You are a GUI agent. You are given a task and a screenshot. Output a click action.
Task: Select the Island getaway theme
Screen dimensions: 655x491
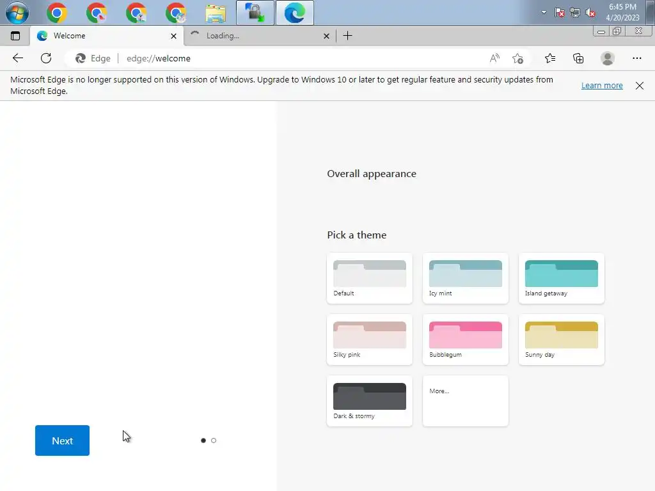click(x=562, y=278)
